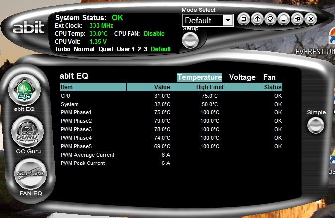Viewport: 335px width, 218px height.
Task: Click the up-arrow icon button in top toolbar
Action: pyautogui.click(x=257, y=19)
